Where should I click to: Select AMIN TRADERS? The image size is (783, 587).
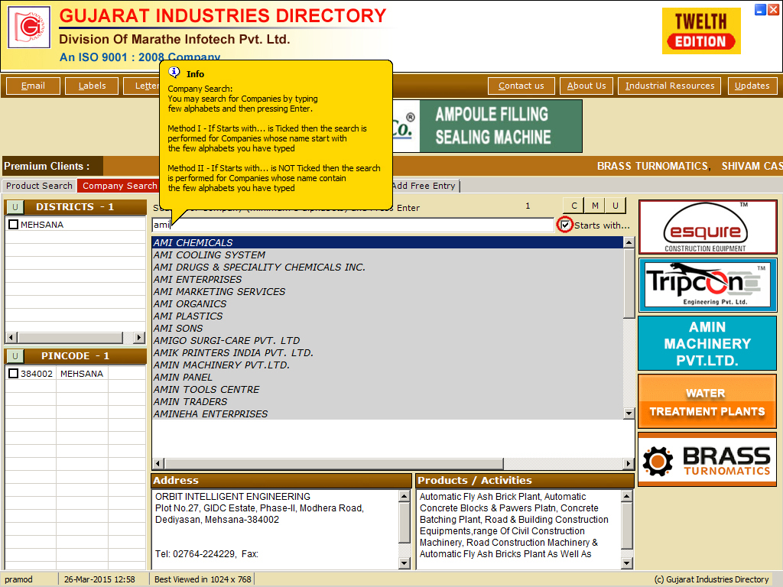pos(388,401)
